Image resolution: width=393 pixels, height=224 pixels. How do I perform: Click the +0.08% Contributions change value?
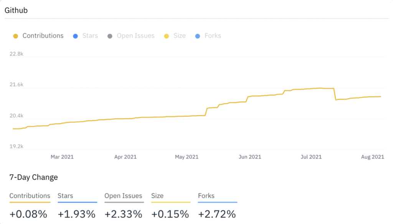tap(28, 214)
